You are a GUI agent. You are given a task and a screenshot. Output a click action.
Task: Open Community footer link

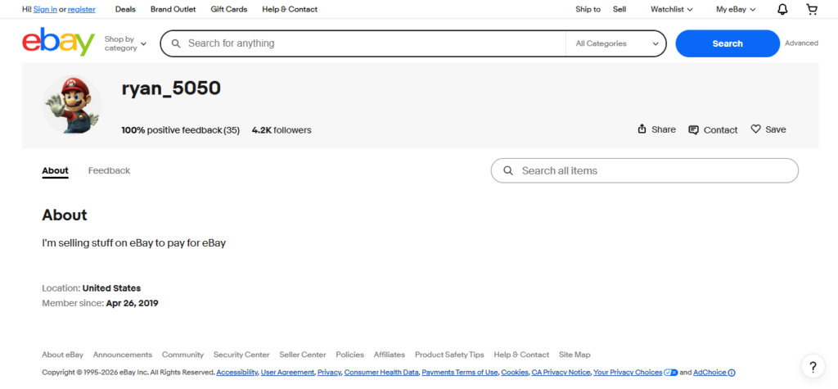(x=182, y=355)
